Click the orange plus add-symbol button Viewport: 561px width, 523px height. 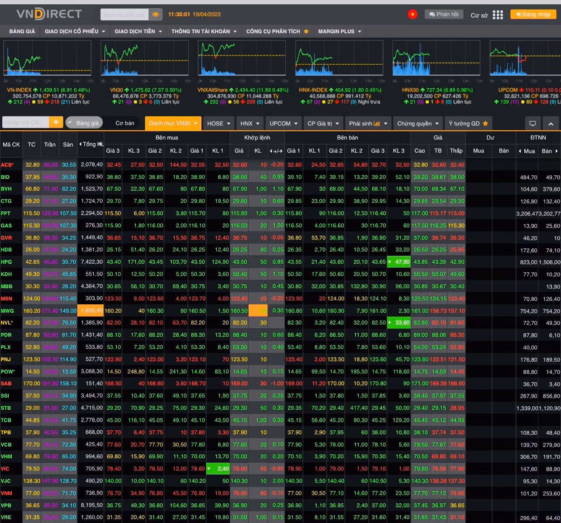click(56, 122)
